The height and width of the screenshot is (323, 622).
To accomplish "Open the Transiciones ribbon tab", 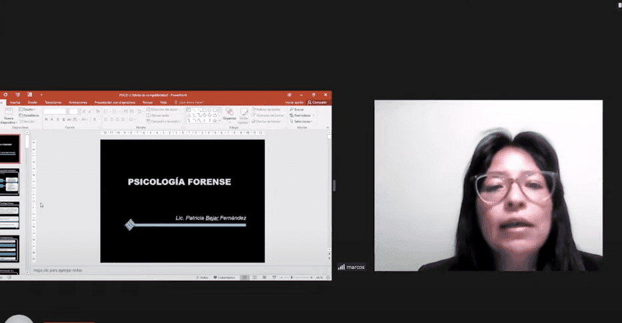I will click(x=53, y=103).
